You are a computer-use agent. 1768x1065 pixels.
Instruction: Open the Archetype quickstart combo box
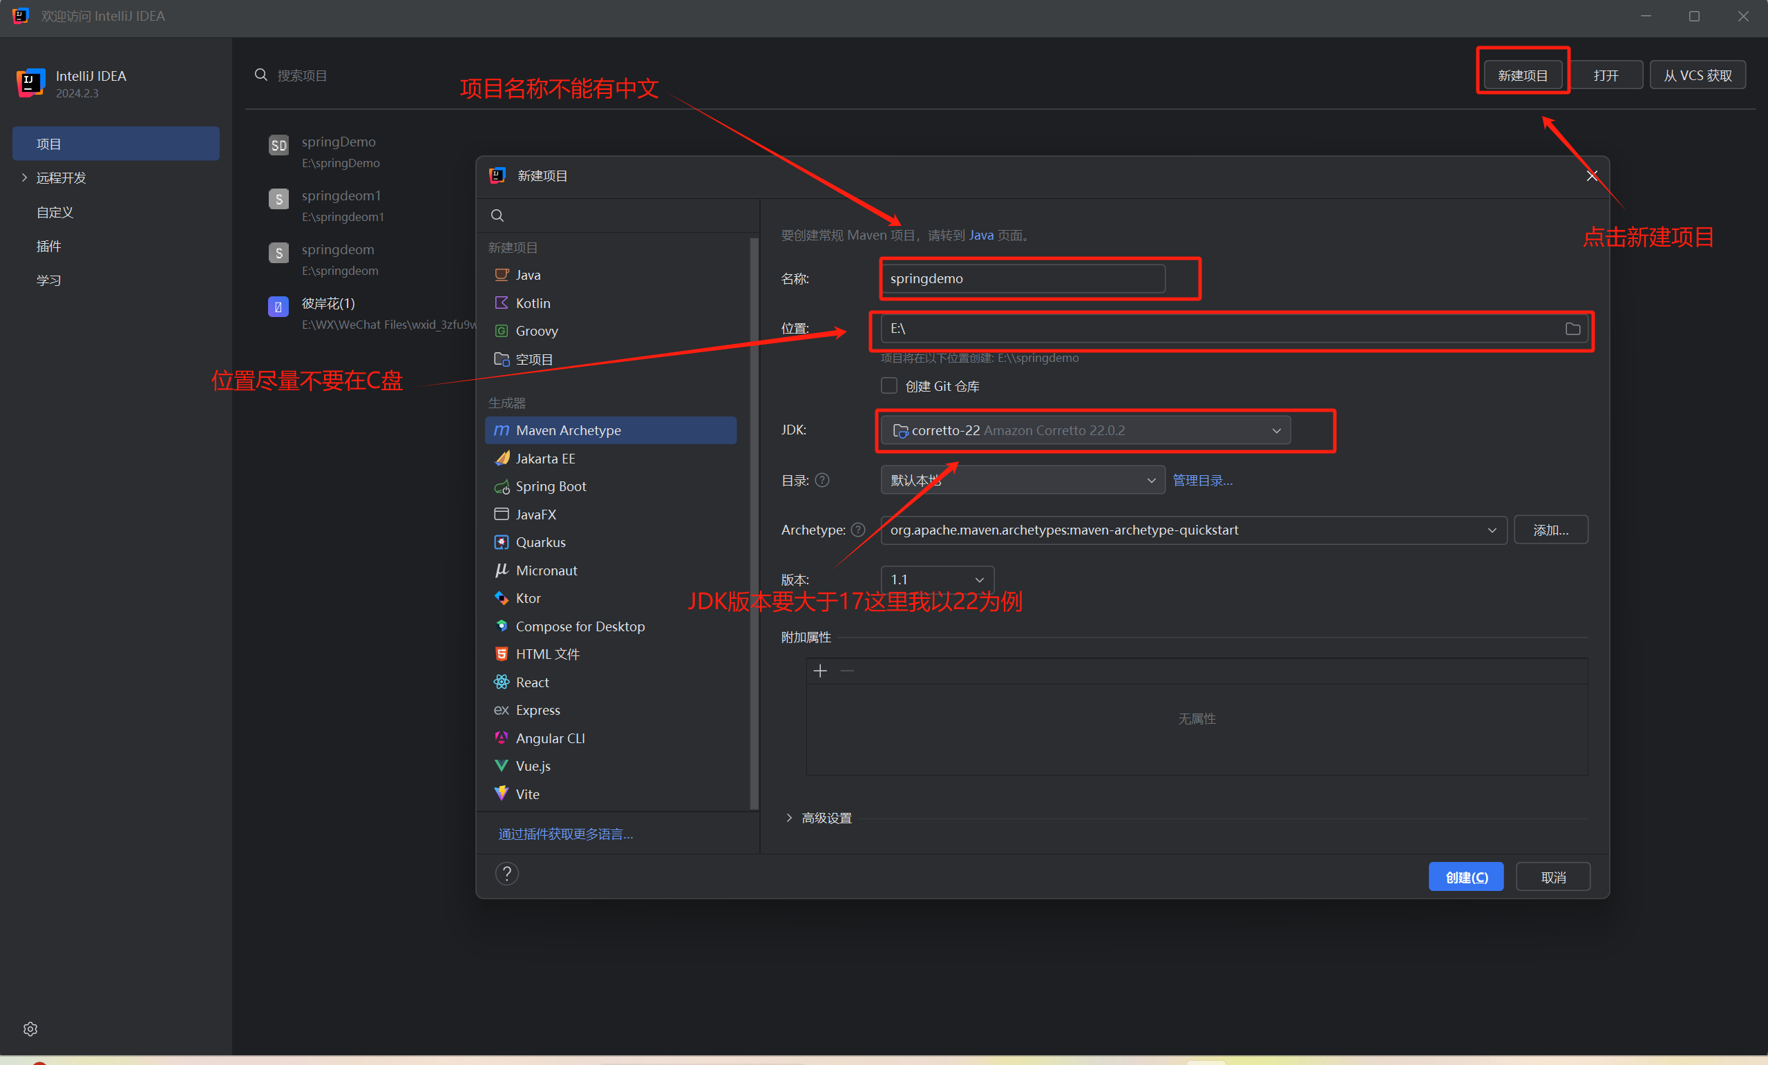(1193, 530)
